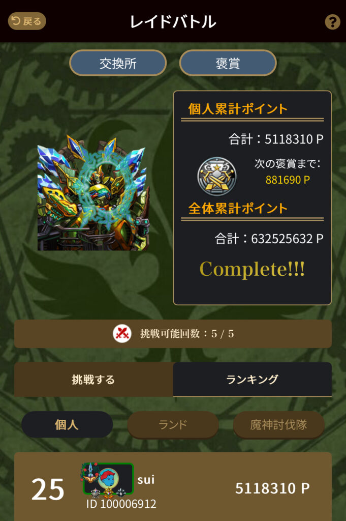This screenshot has height=521, width=346.
Task: Tap the 全体累計ポイント header
Action: [238, 208]
